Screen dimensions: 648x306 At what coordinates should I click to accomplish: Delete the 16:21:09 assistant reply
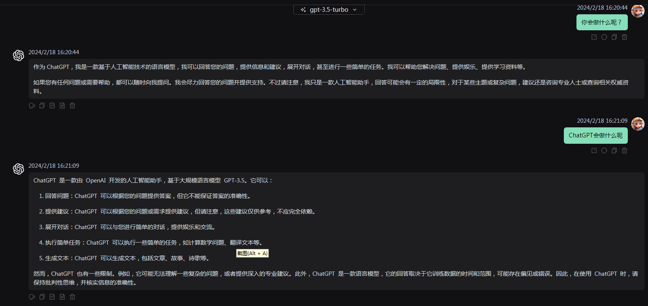72,297
